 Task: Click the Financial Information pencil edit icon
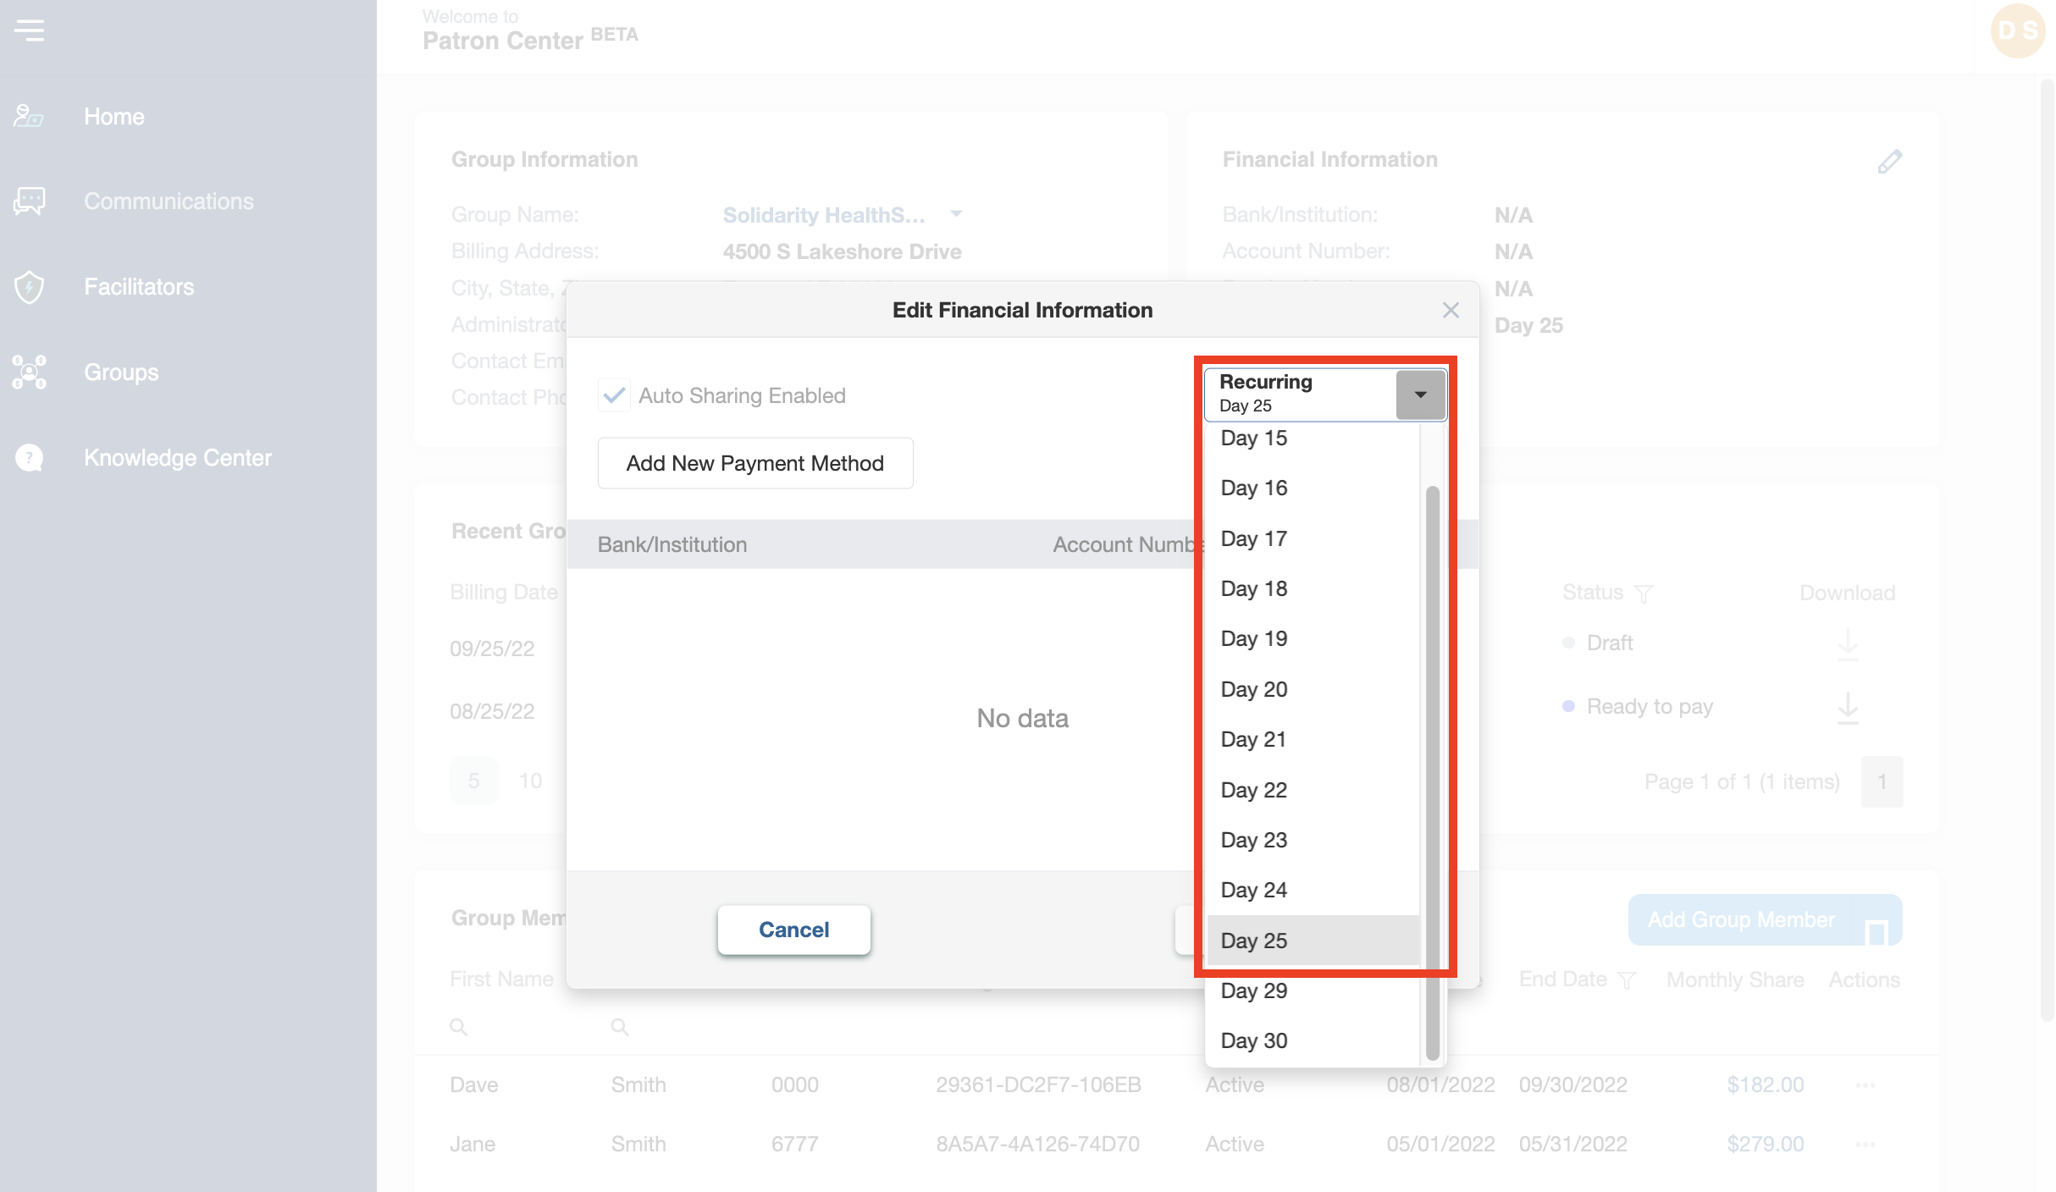pyautogui.click(x=1889, y=161)
